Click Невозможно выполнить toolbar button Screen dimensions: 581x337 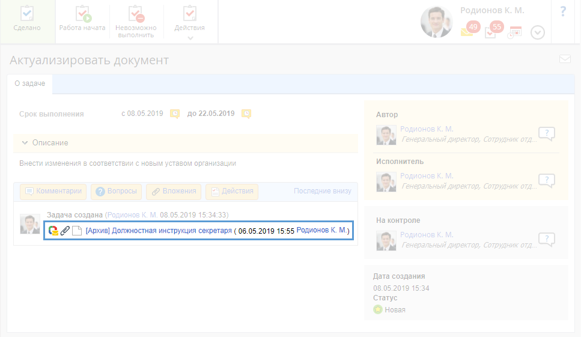[x=136, y=21]
